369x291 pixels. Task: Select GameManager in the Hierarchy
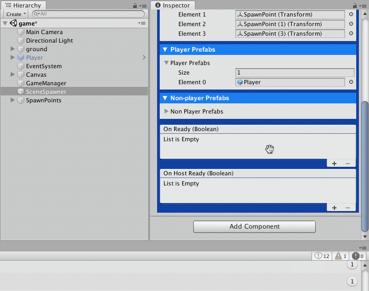coord(46,83)
